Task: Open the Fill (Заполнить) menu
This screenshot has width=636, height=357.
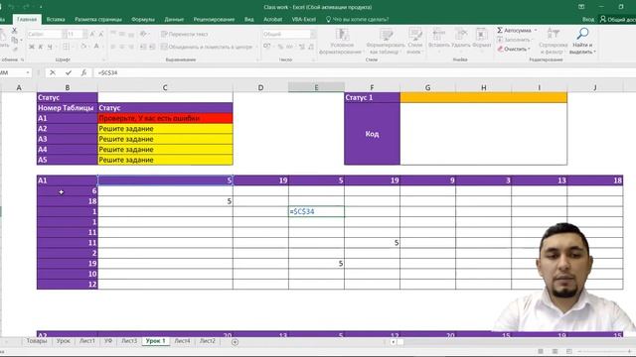Action: pos(515,40)
